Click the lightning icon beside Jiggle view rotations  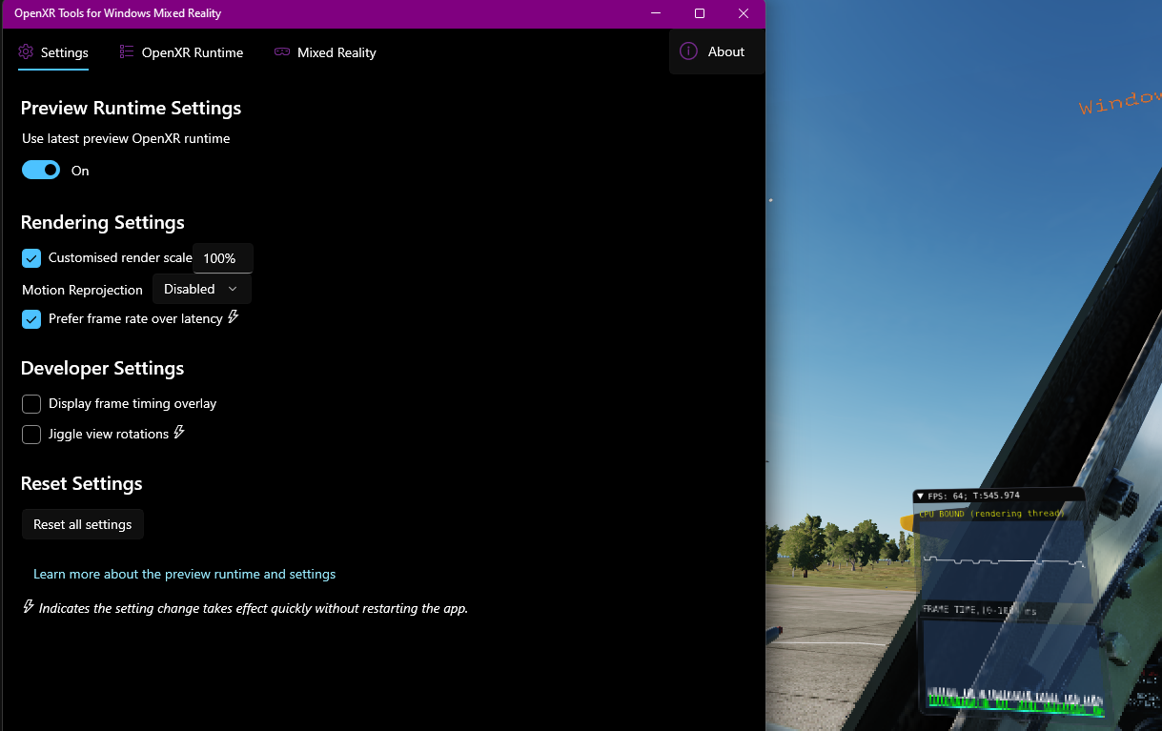point(178,433)
